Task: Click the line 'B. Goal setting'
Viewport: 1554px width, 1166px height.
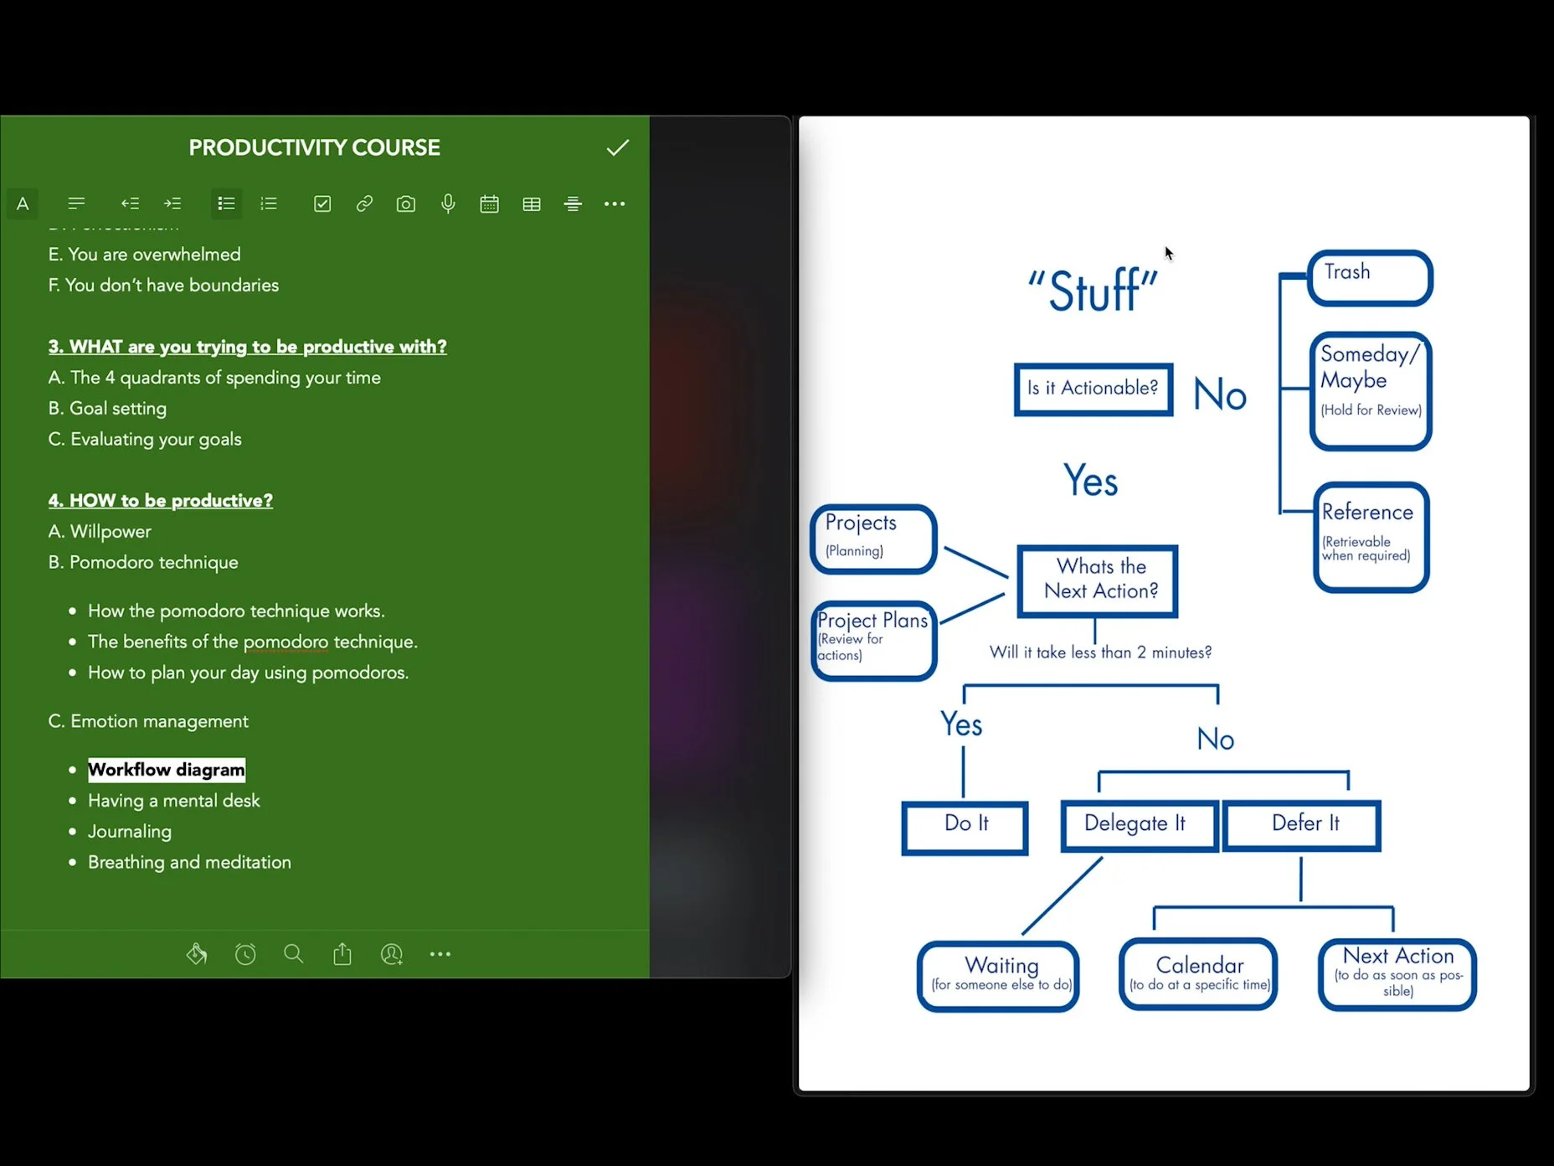Action: pos(107,409)
